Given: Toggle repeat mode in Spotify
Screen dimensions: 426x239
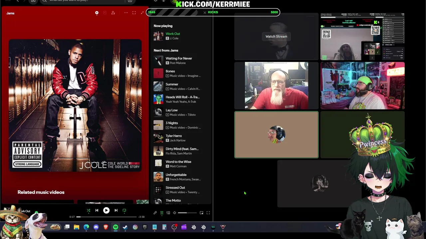Looking at the screenshot, I should pos(124,210).
